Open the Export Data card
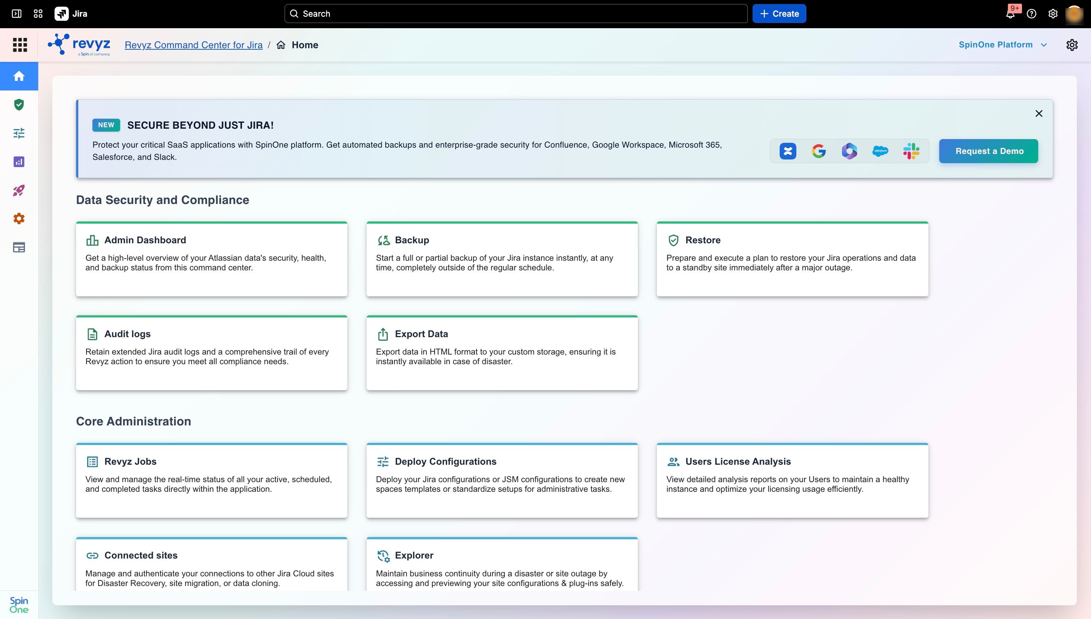 [x=502, y=353]
